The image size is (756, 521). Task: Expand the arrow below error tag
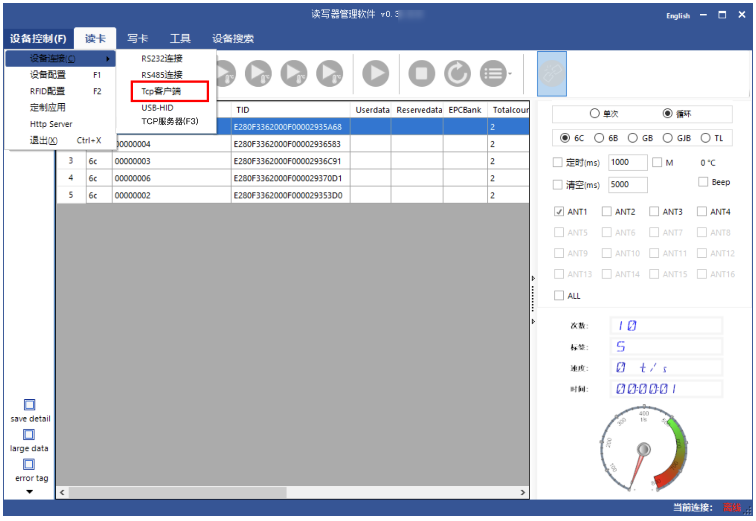[x=30, y=492]
